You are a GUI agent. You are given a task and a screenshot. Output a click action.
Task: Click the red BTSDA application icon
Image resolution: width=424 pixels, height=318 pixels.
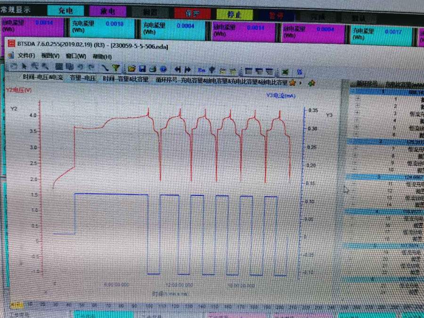(x=11, y=43)
